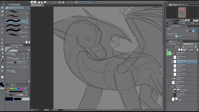
Task: Click the Open file folder icon in toolbar
Action: pyautogui.click(x=42, y=2)
